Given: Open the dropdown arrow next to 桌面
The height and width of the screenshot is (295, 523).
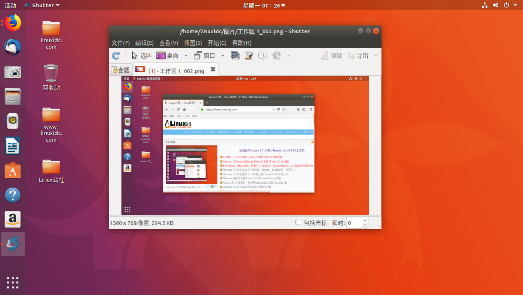Looking at the screenshot, I should [186, 56].
